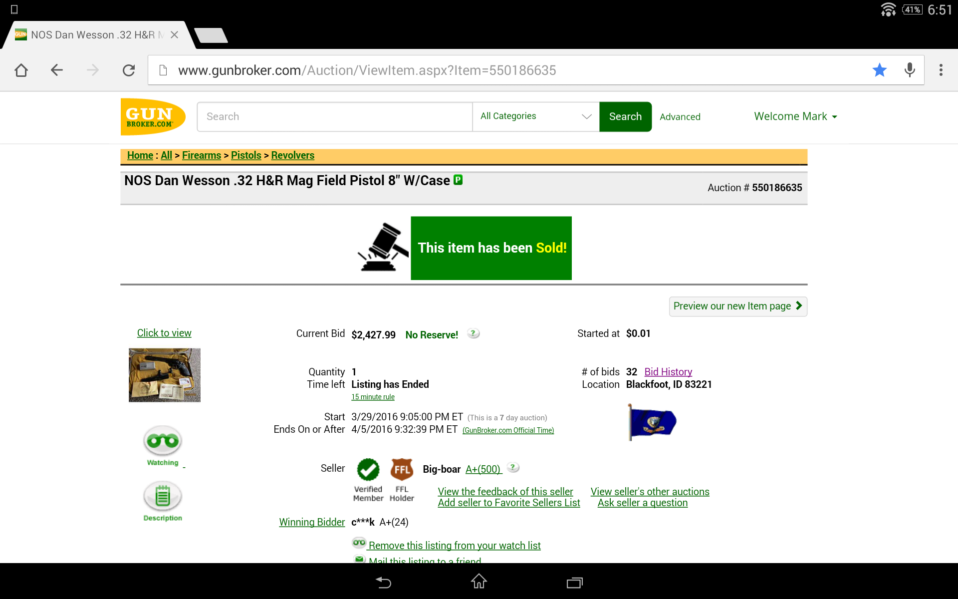Screen dimensions: 958x599
Task: Click the No Reserve help question icon
Action: click(473, 333)
